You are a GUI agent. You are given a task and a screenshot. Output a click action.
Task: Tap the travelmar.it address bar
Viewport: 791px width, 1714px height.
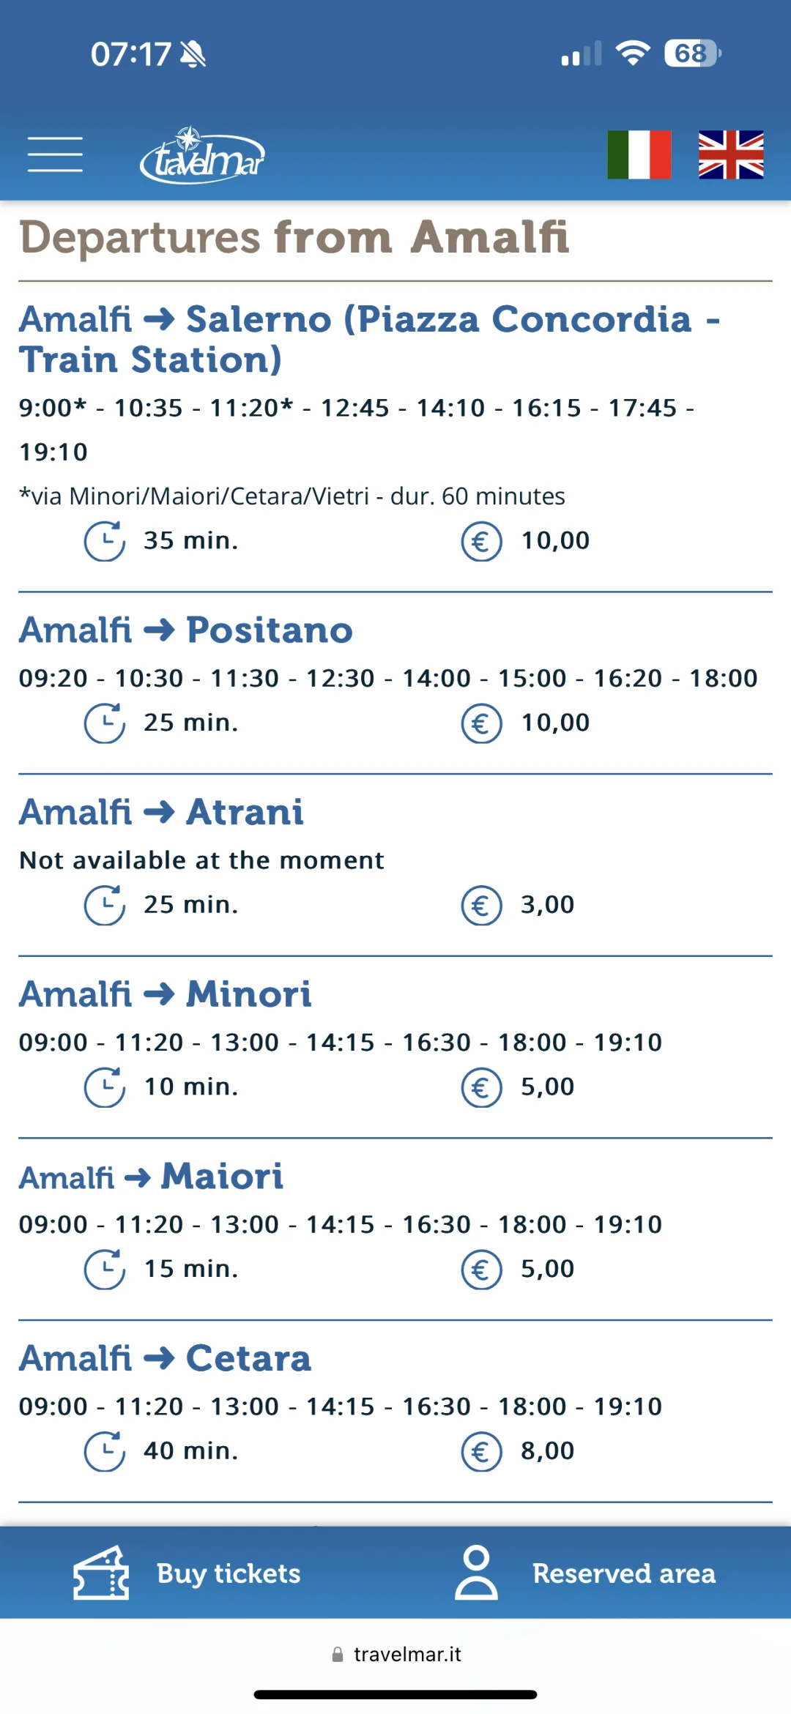point(396,1654)
